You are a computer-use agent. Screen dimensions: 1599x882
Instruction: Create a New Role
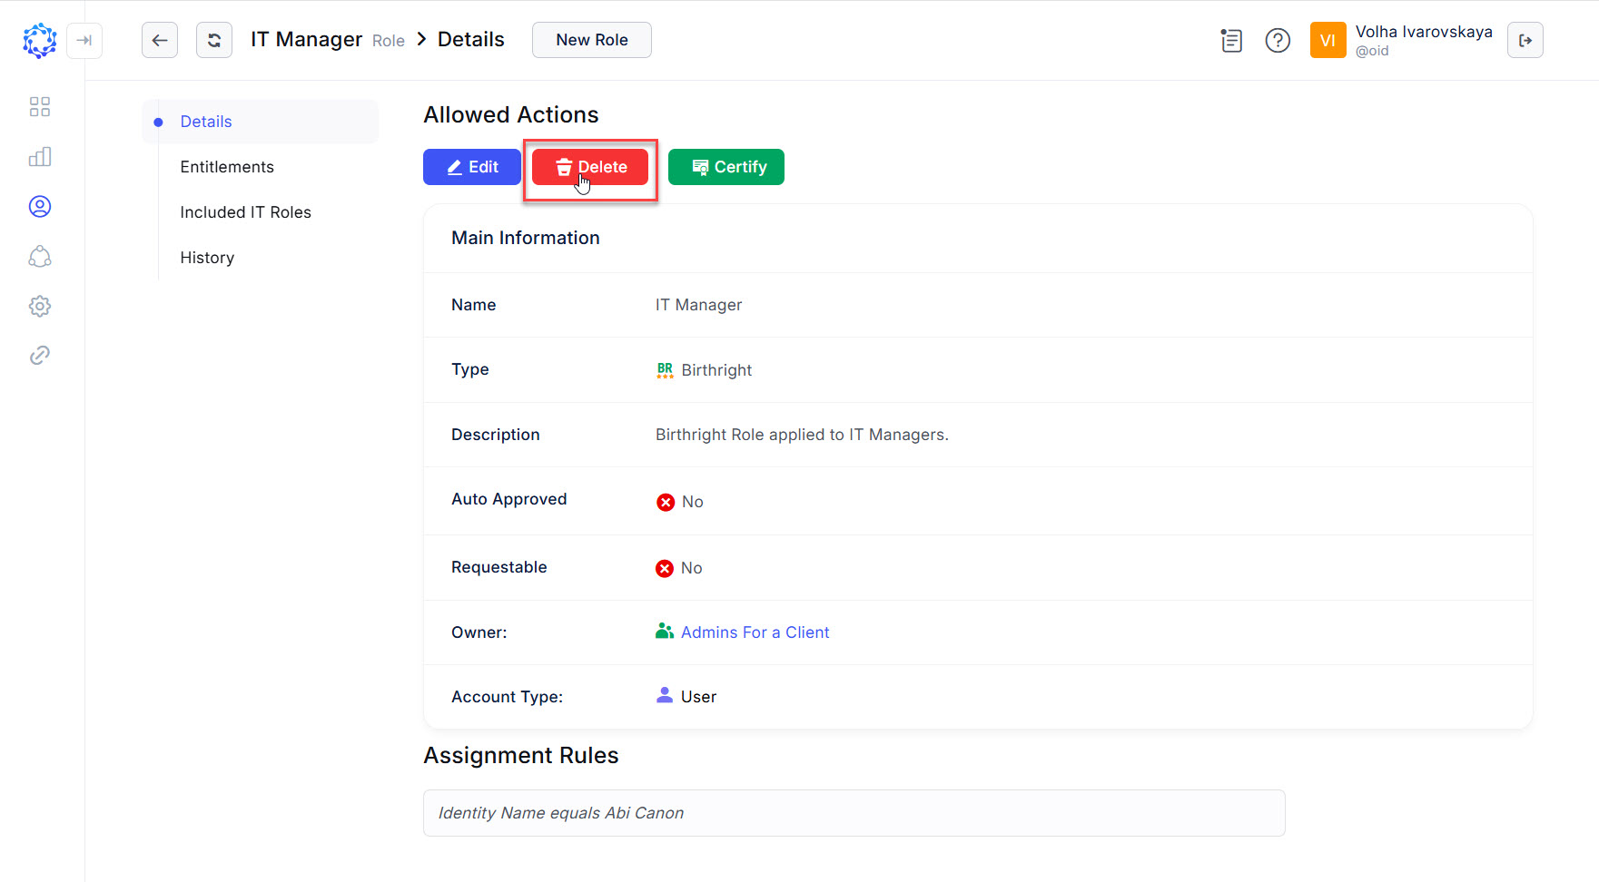point(591,39)
